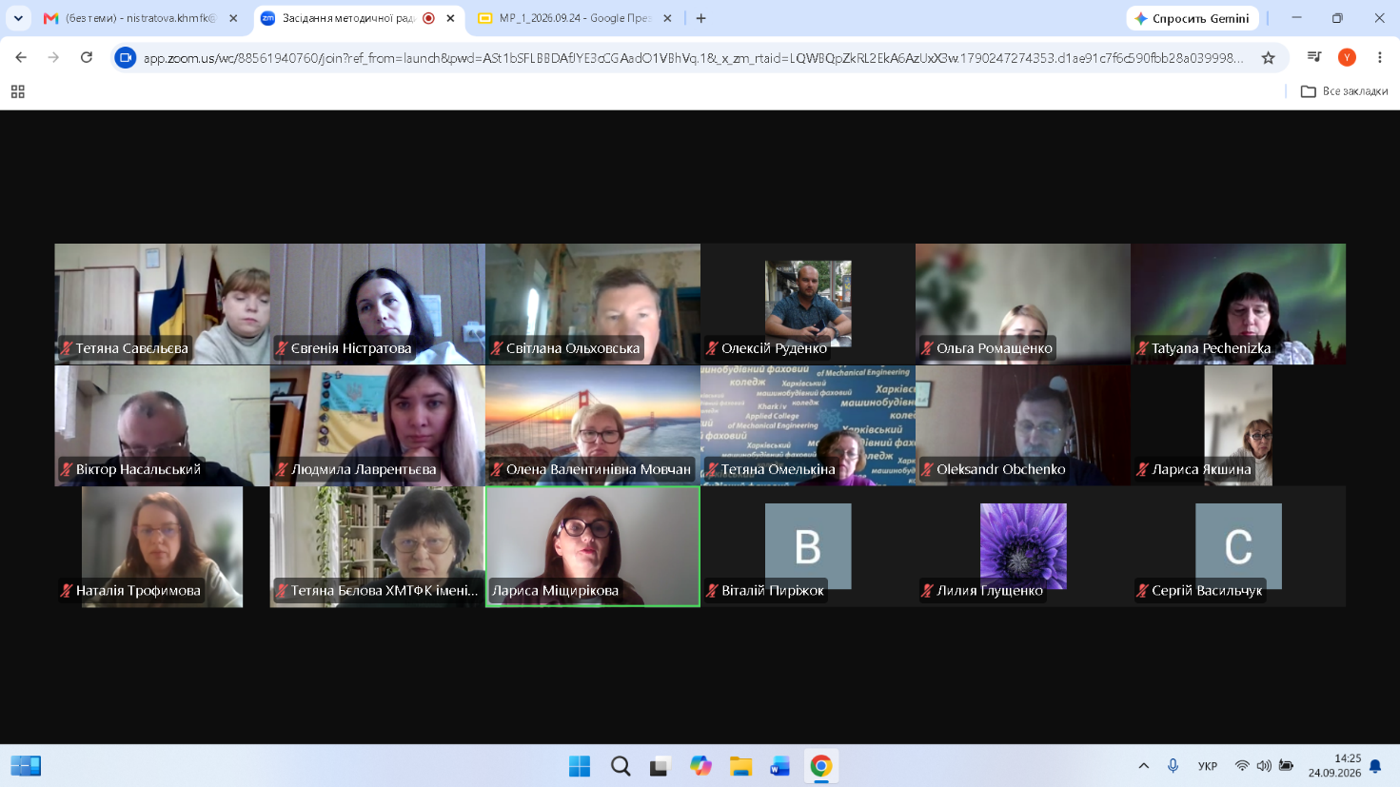Open the Chrome three-dot menu

pyautogui.click(x=1379, y=57)
